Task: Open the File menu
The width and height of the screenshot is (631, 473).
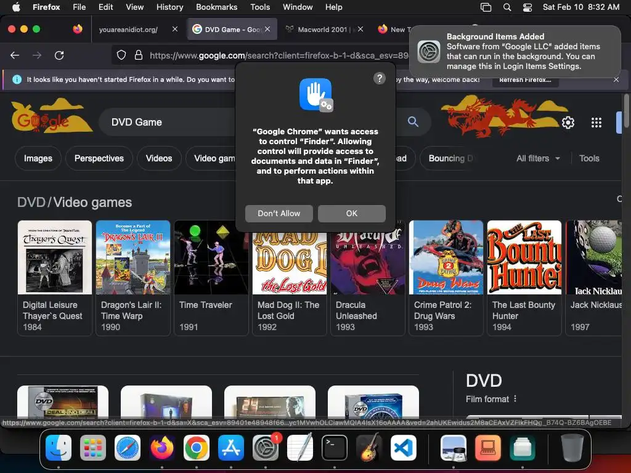Action: (x=79, y=7)
